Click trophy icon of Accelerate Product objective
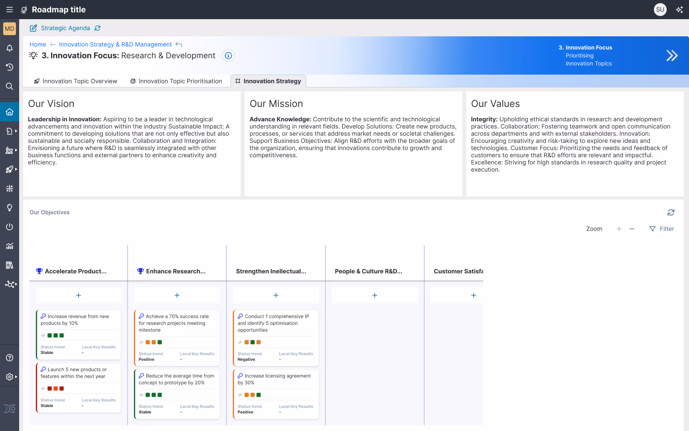 click(x=39, y=271)
